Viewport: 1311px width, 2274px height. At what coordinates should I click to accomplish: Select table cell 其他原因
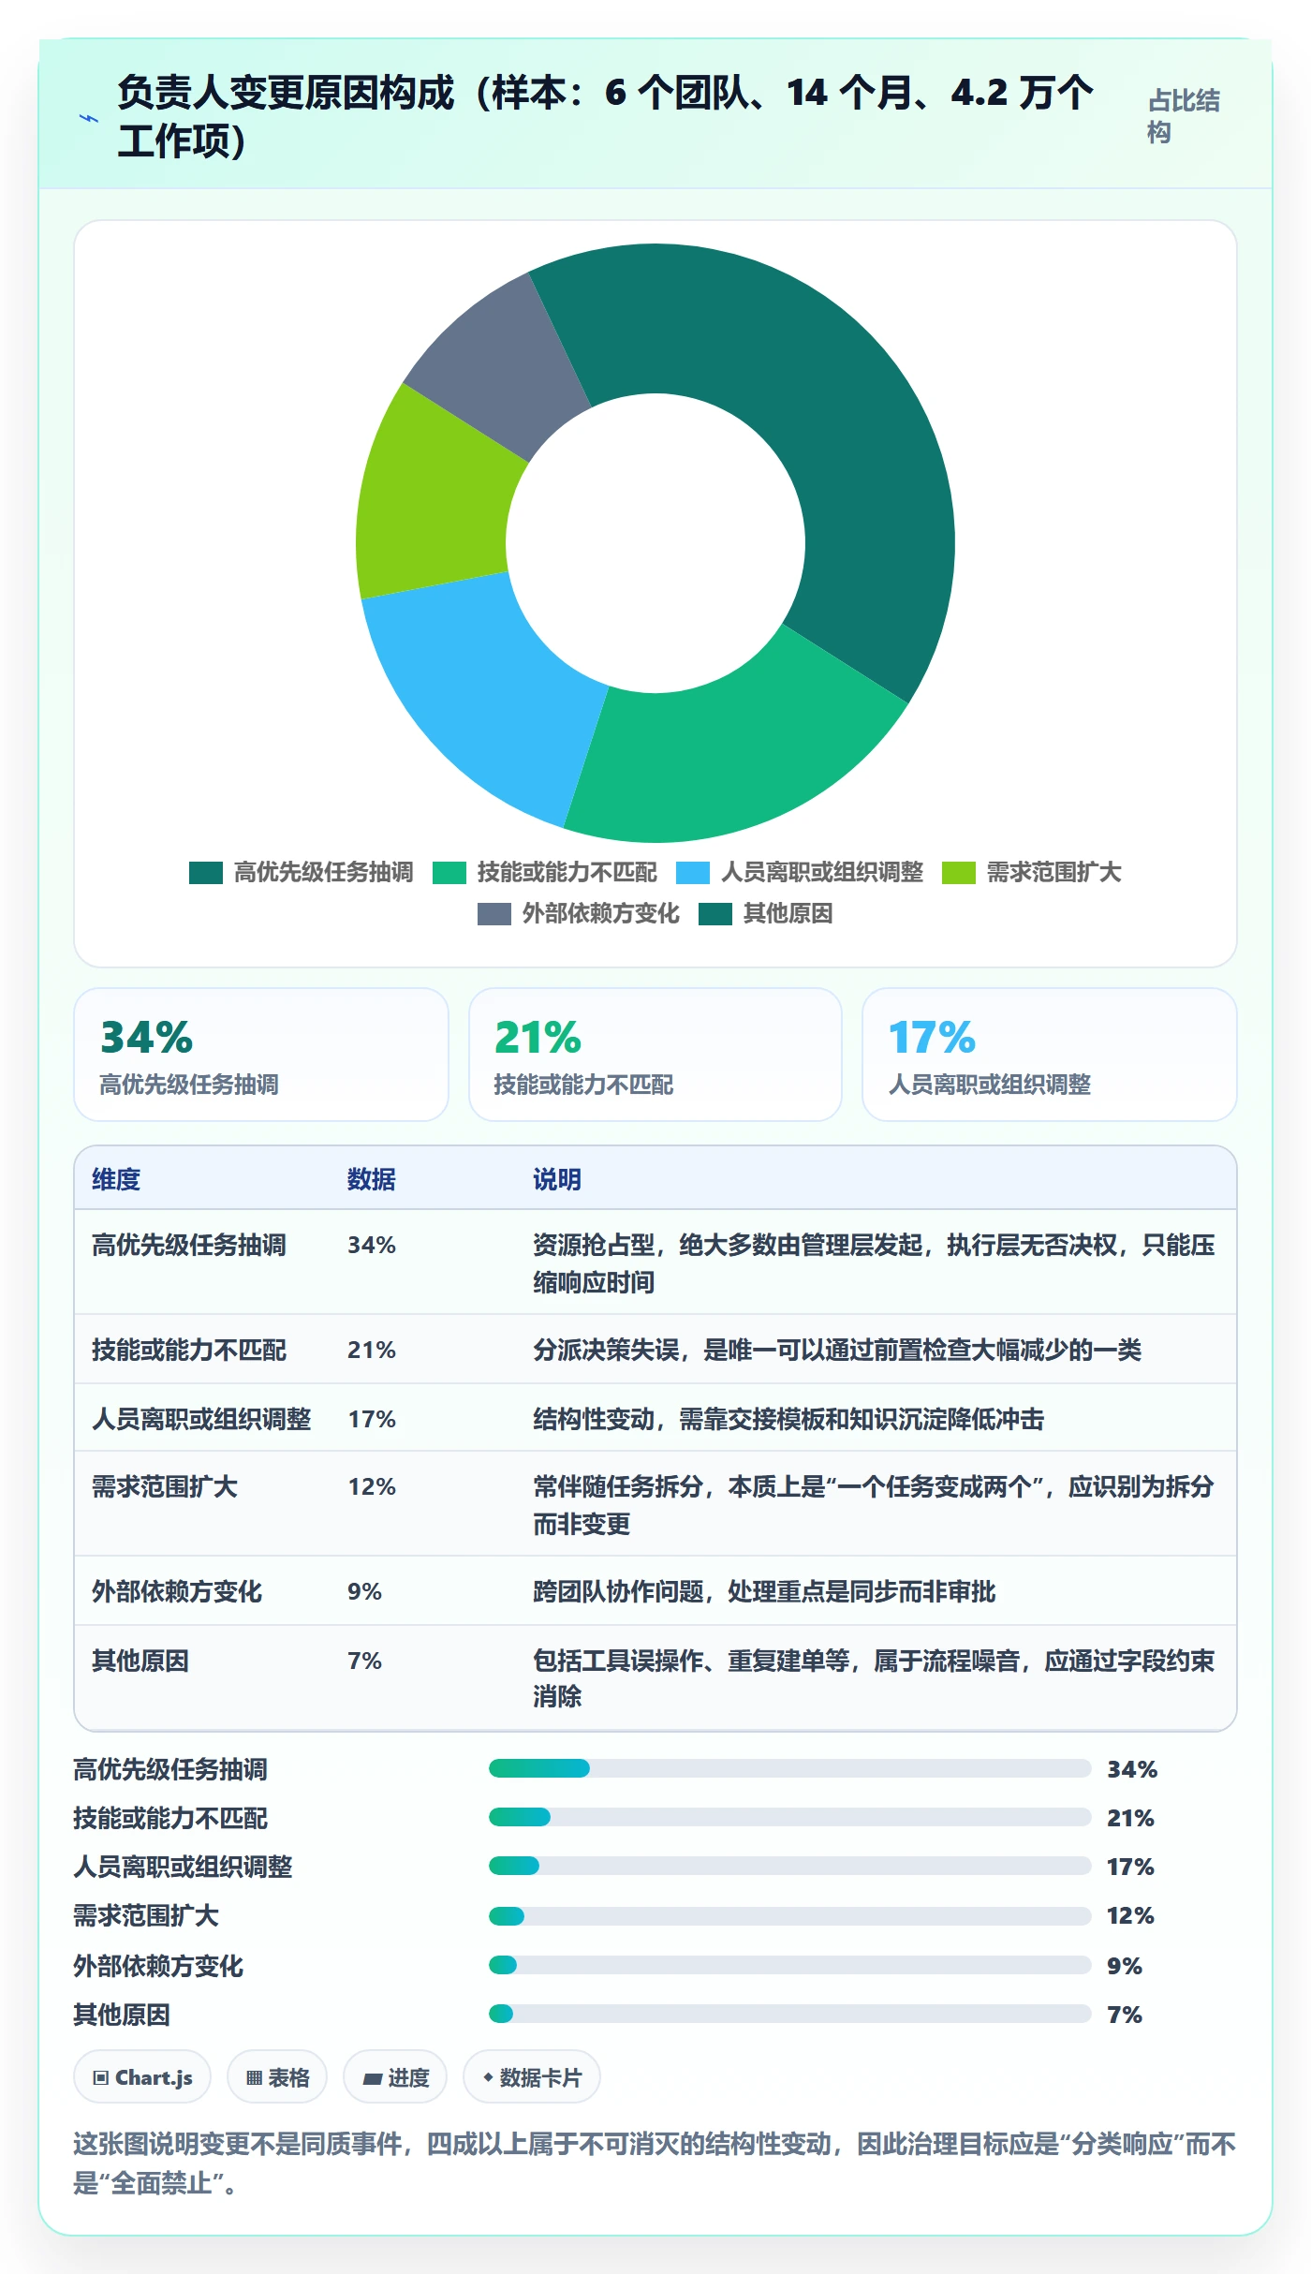[x=140, y=1661]
